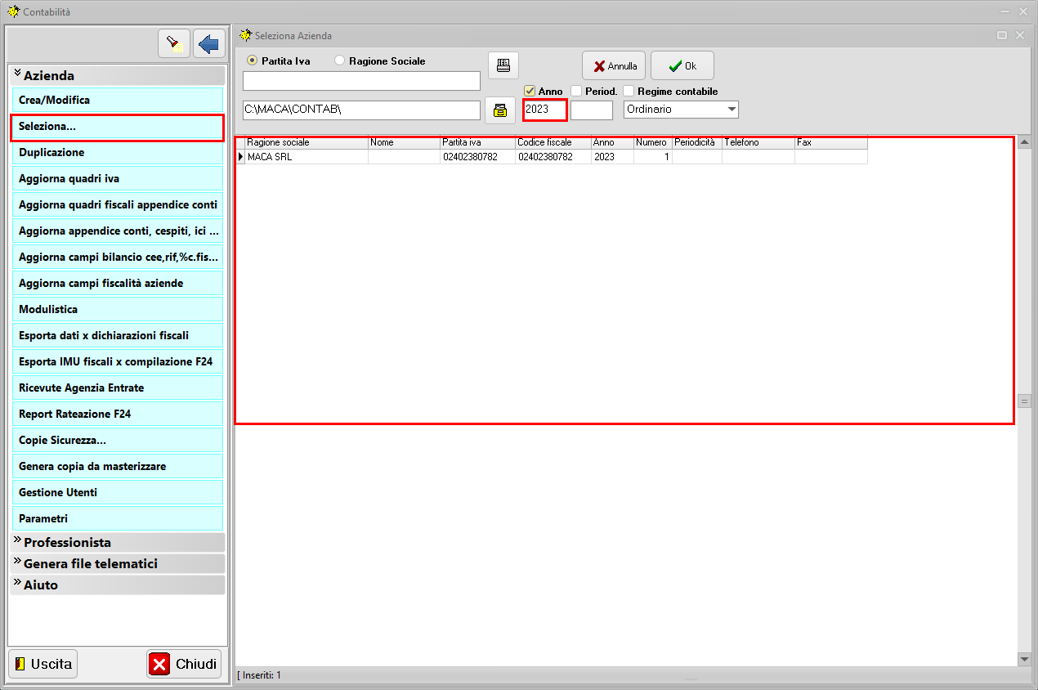Click the scroll-down arrow of the table scrollbar

point(1024,659)
